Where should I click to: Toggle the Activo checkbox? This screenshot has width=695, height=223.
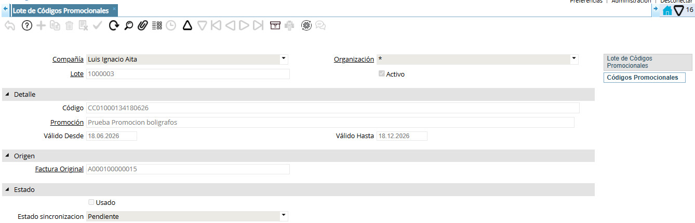click(382, 74)
